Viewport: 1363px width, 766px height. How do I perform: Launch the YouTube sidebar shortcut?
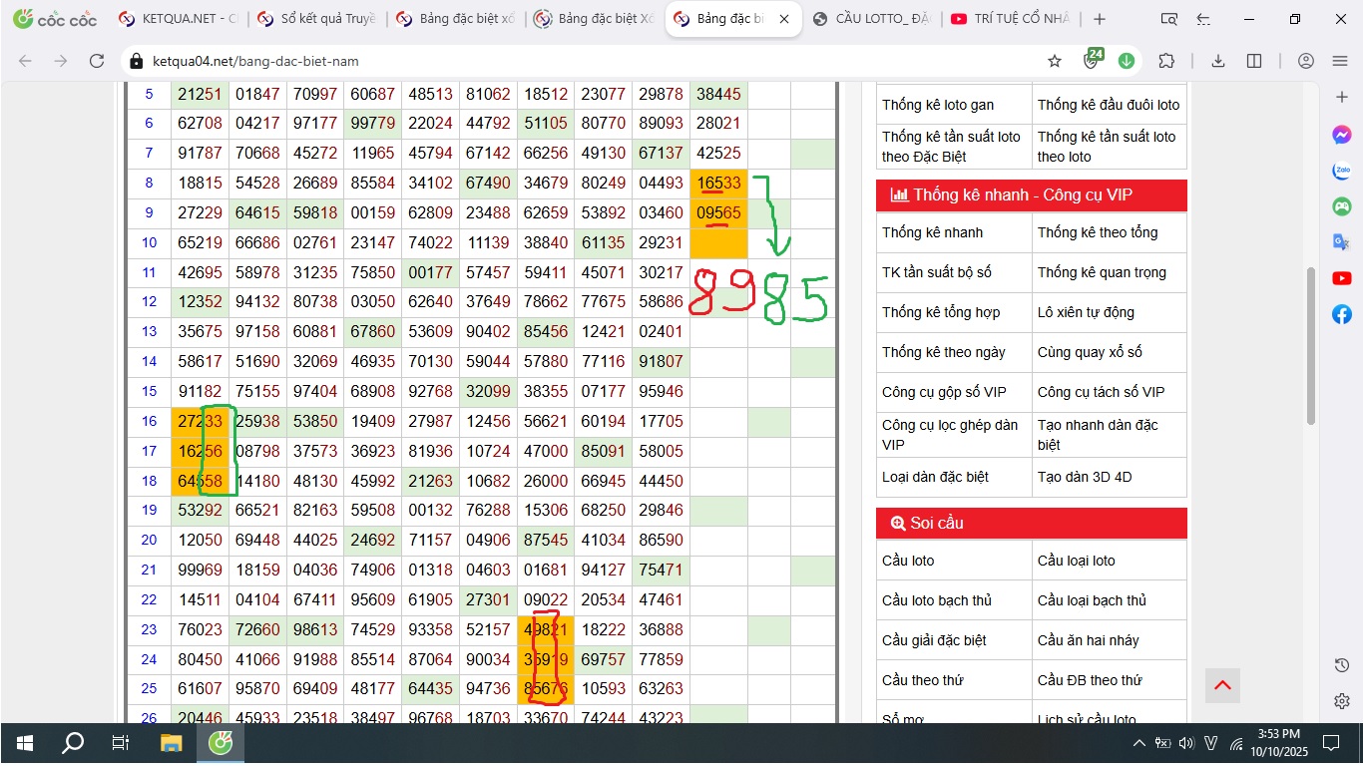tap(1342, 278)
